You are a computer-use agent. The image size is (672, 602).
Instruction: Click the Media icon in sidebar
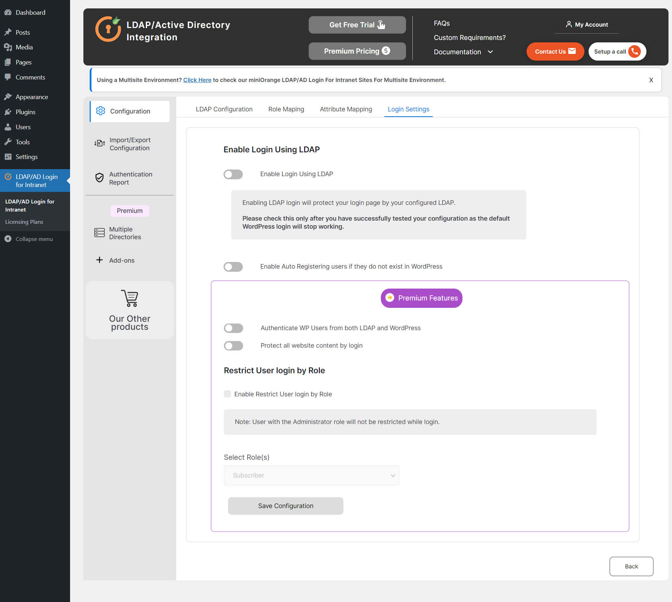[x=8, y=47]
